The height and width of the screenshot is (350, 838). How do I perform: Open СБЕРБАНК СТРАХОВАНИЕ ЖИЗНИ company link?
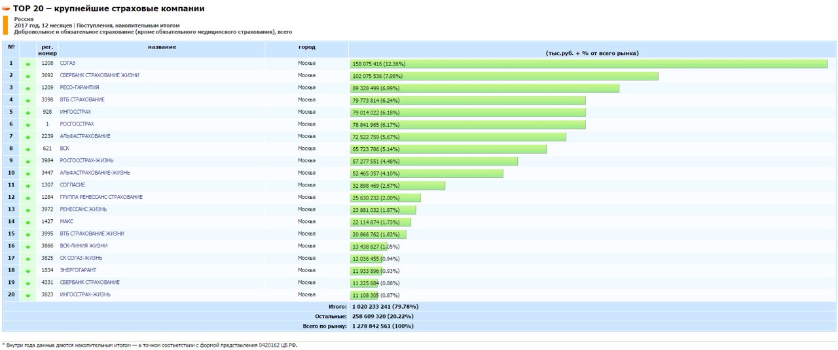tap(100, 75)
